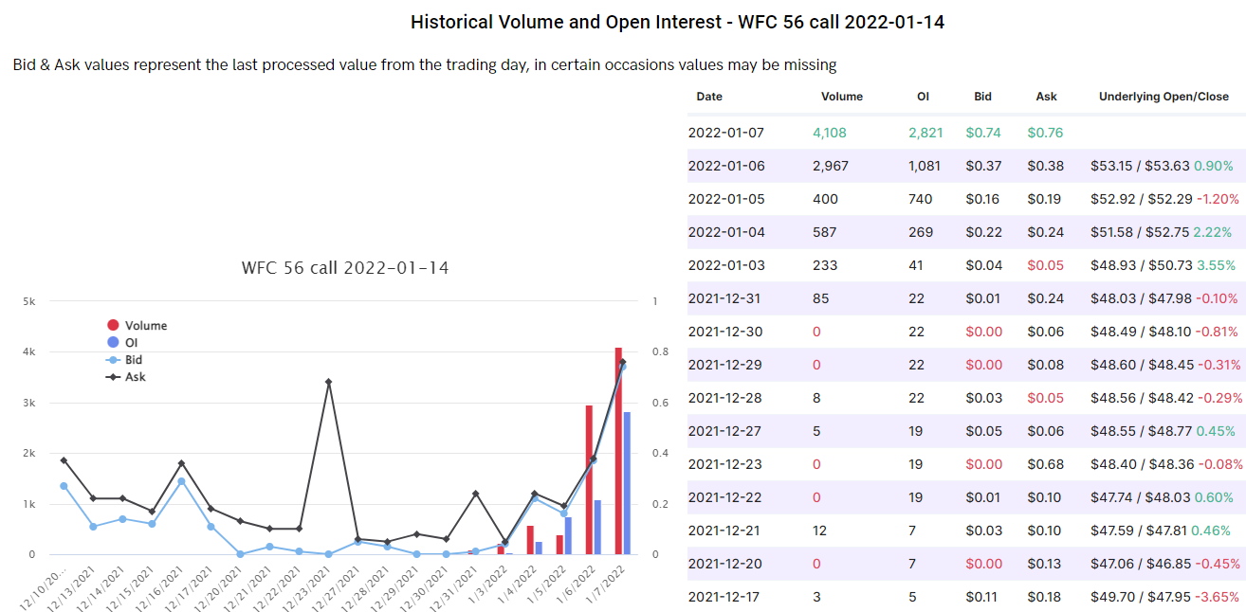Click the $0.74 bid value
Image resolution: width=1246 pixels, height=612 pixels.
984,133
